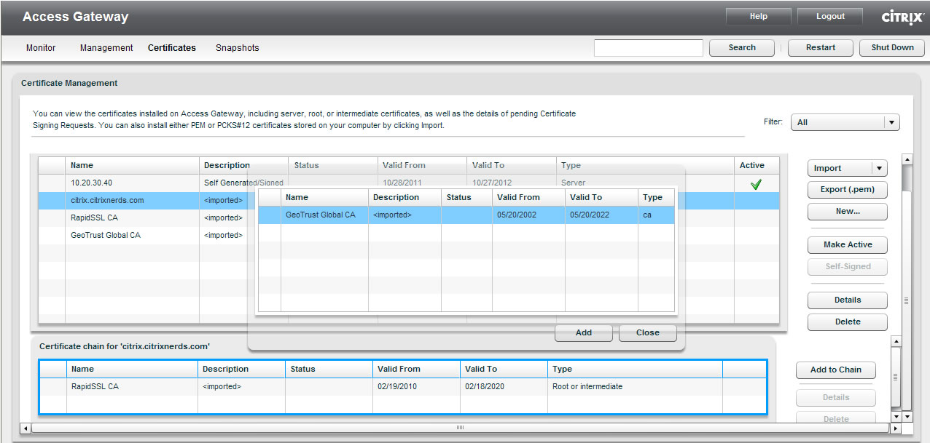Click the horizontal scrollbar thumb

coord(460,428)
